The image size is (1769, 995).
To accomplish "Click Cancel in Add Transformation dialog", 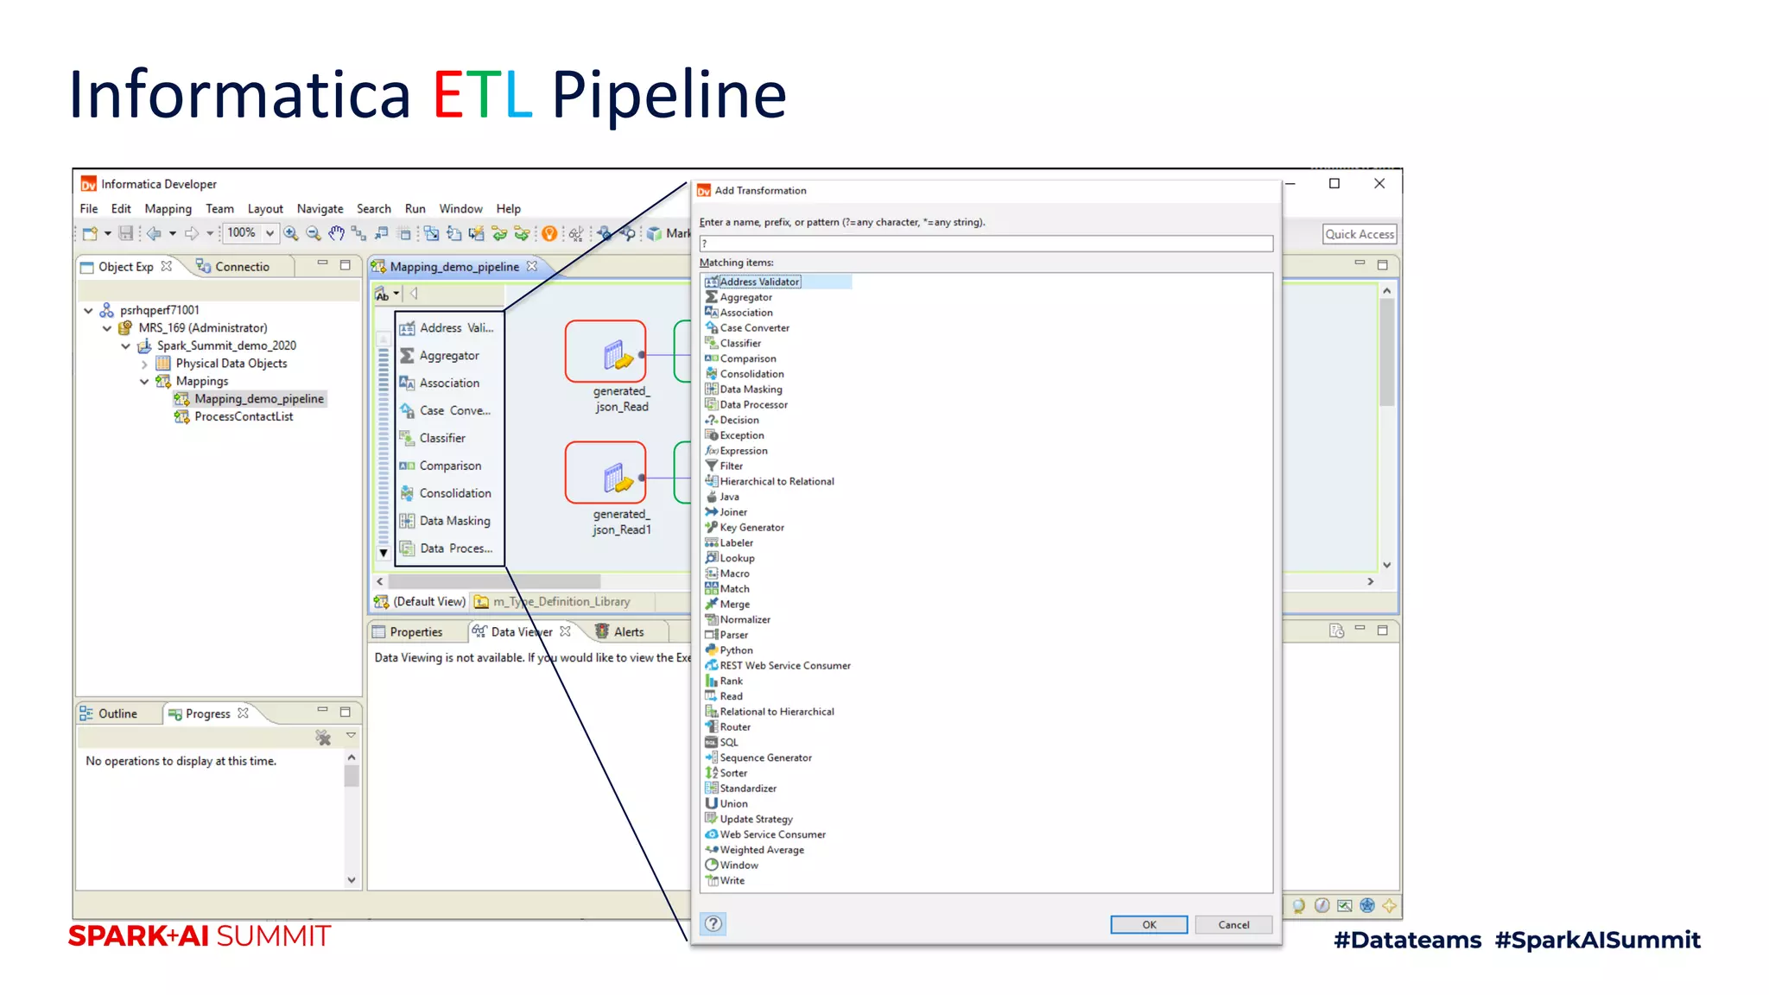I will 1233,925.
